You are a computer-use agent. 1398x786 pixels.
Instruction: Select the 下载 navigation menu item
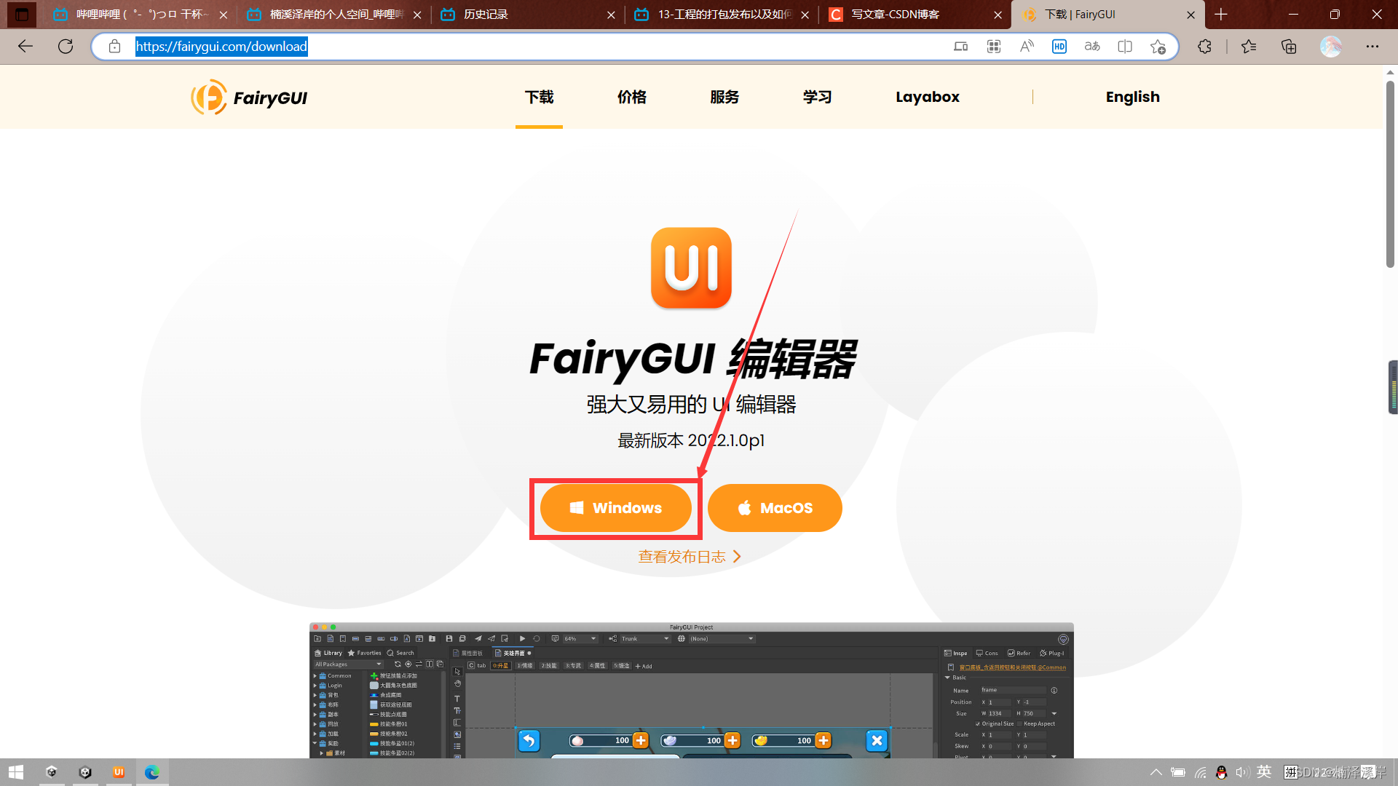pyautogui.click(x=539, y=96)
